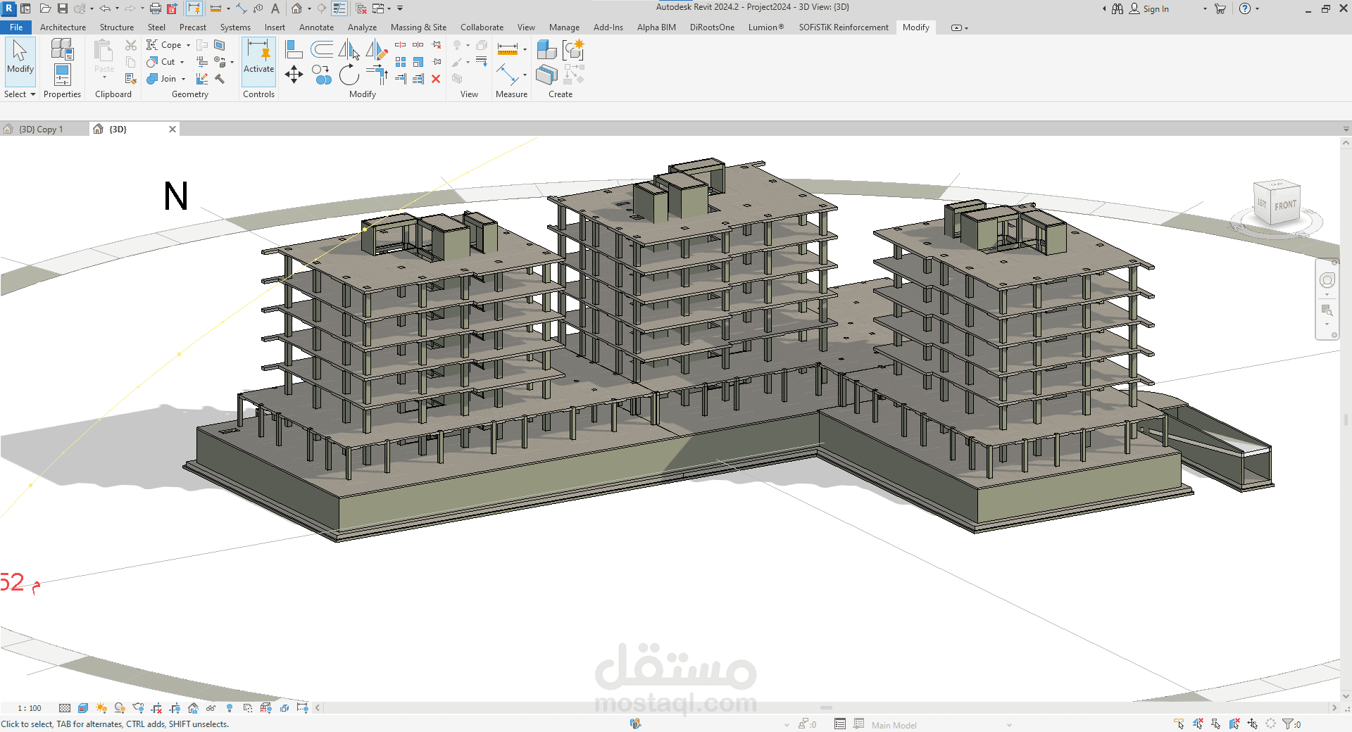Open Type Properties icon above Properties

(x=62, y=49)
